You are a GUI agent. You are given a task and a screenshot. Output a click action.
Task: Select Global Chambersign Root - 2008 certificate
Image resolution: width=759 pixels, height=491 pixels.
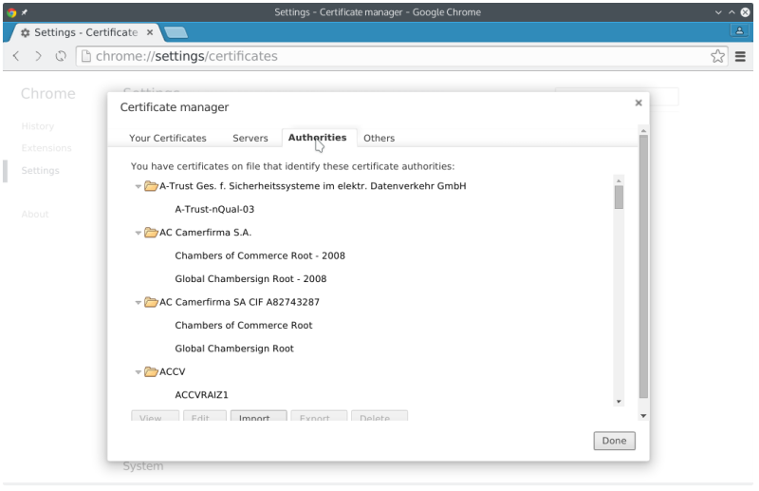[250, 279]
